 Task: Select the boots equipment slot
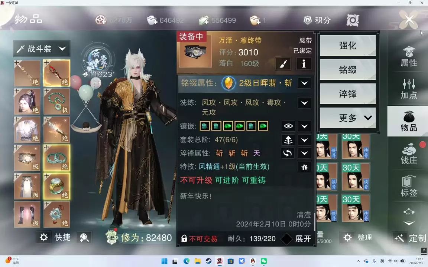pos(27,215)
